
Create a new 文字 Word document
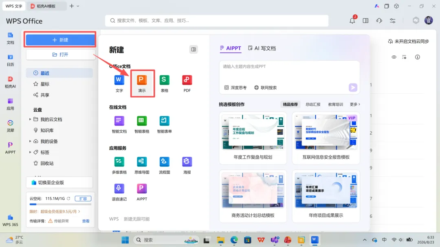click(x=119, y=83)
